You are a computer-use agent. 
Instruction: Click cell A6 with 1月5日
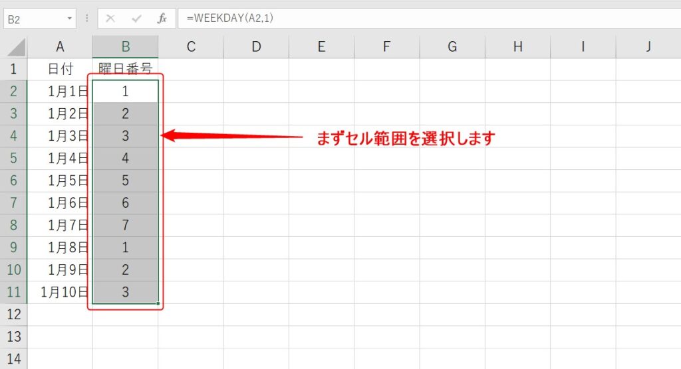tap(60, 181)
